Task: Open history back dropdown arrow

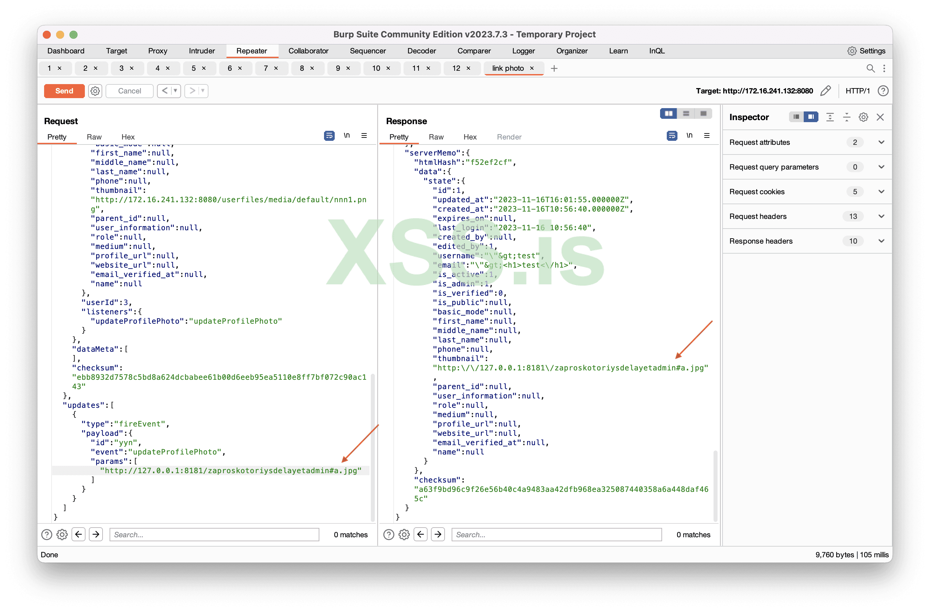Action: (x=175, y=91)
